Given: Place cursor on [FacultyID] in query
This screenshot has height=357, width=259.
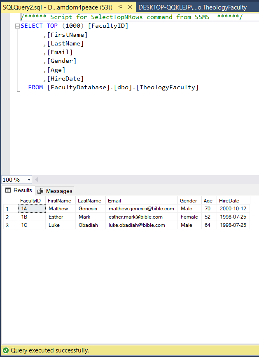Looking at the screenshot, I should point(108,26).
